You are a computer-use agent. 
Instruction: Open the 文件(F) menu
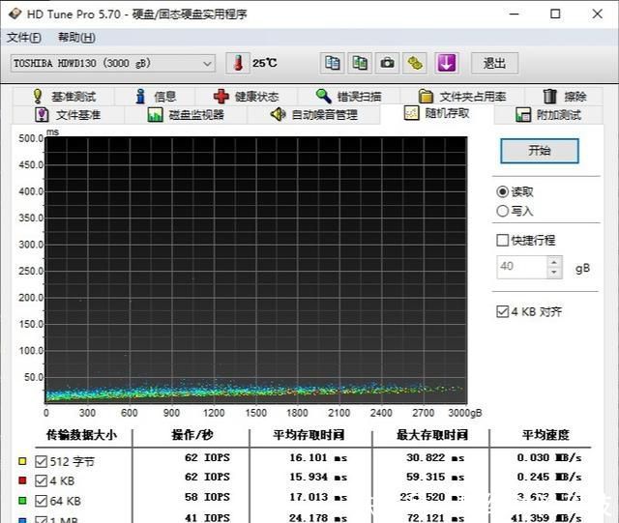click(x=23, y=38)
